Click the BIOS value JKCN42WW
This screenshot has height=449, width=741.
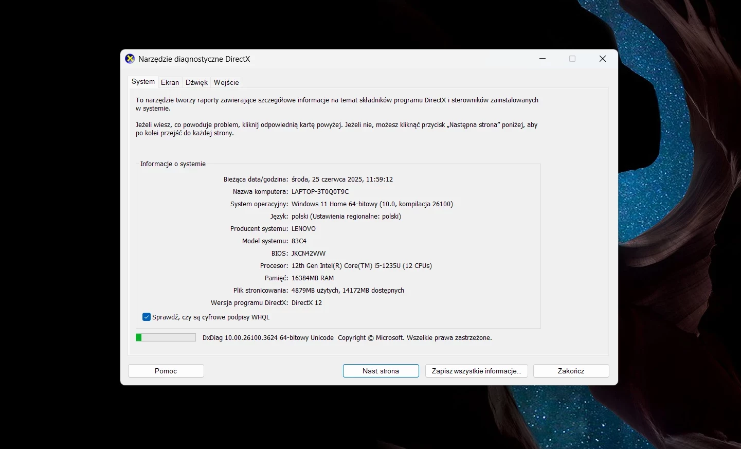309,253
